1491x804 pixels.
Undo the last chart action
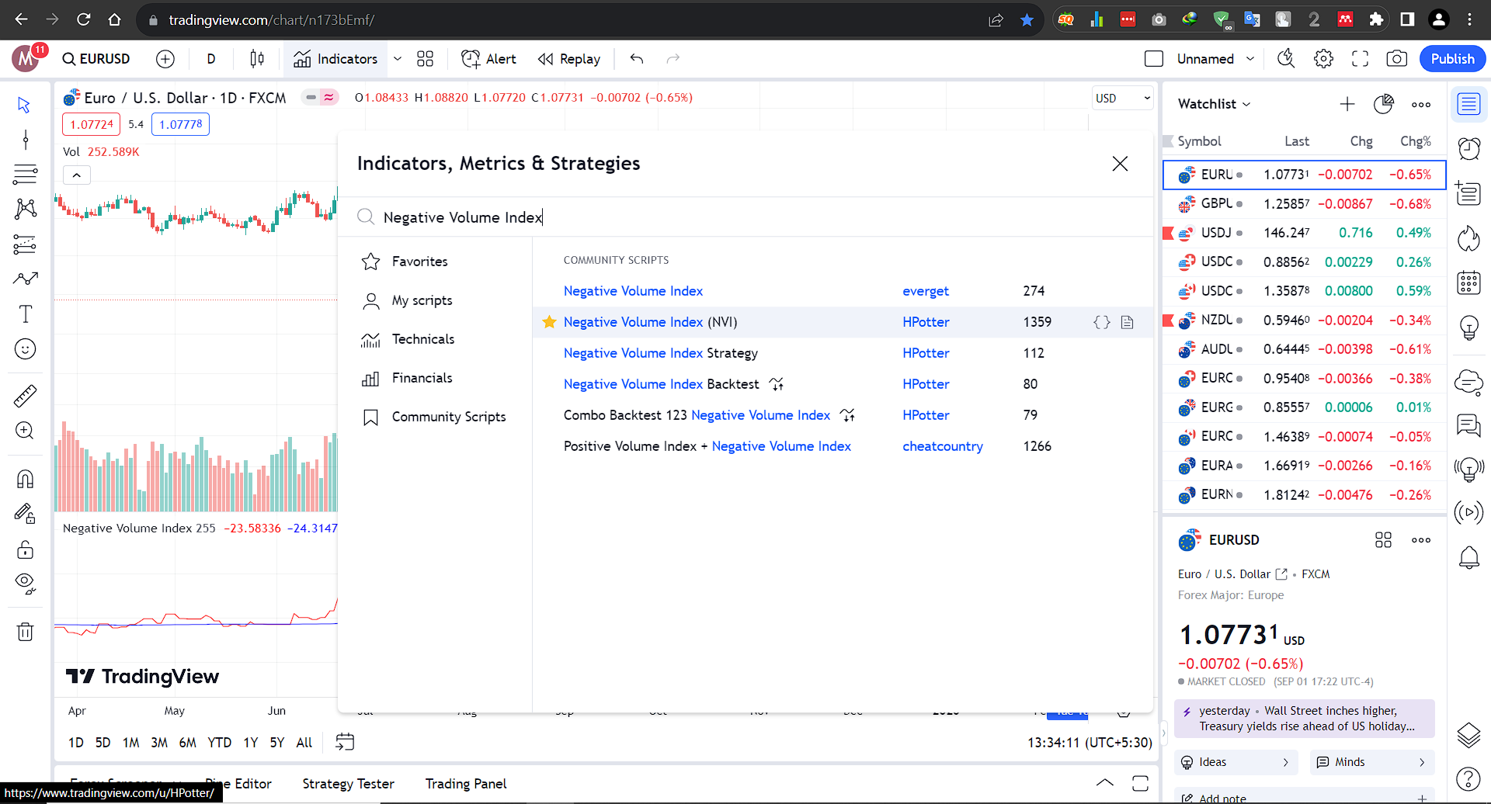(x=637, y=59)
